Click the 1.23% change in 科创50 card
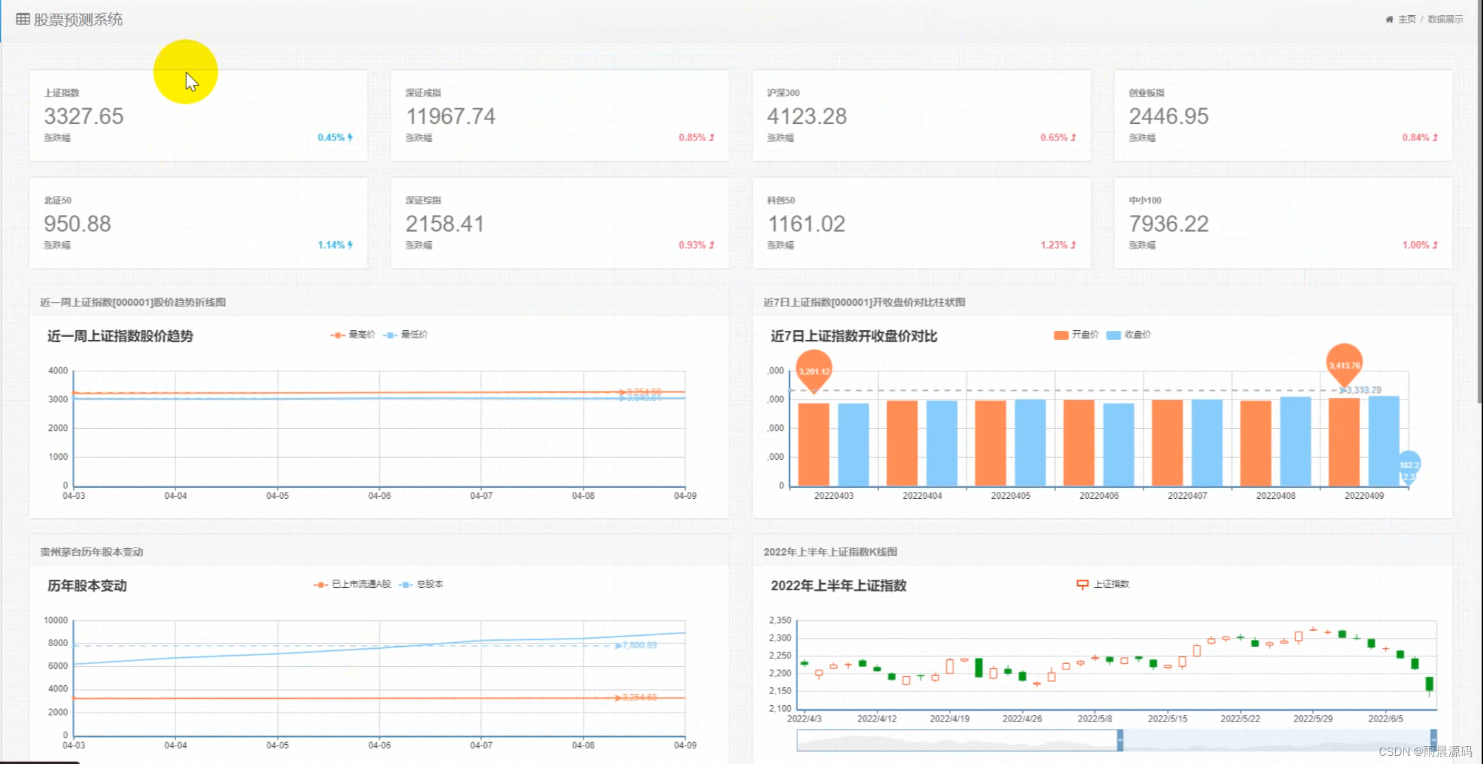 click(x=1054, y=245)
